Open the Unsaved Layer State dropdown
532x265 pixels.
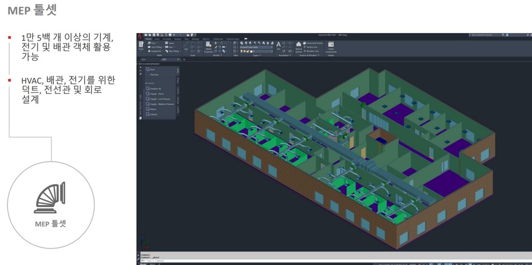(256, 47)
